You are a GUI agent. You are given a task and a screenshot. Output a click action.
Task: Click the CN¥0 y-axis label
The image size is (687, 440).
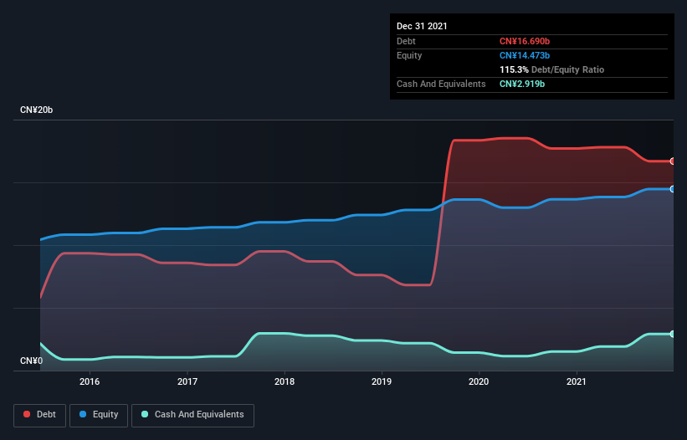32,361
